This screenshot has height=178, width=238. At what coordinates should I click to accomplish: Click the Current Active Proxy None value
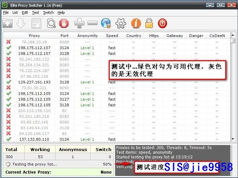106,172
